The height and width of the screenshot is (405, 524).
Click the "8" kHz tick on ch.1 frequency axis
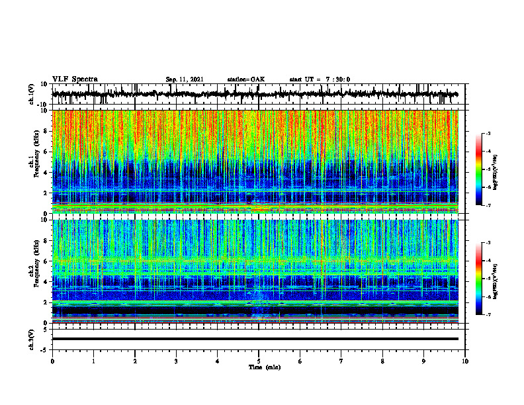(x=46, y=131)
